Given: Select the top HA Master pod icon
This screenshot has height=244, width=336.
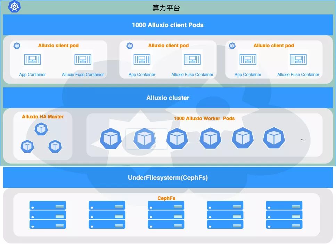Looking at the screenshot, I should (41, 129).
